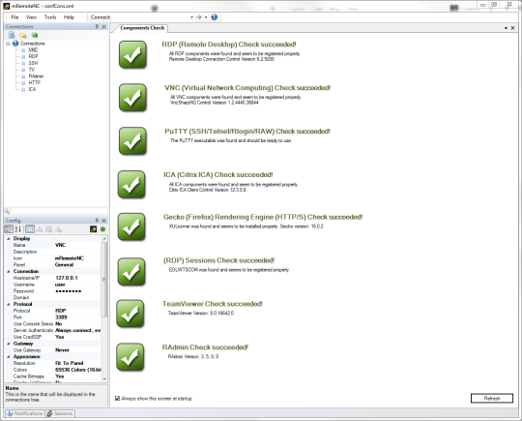
Task: Click the green connect arrow in toolbar
Action: pyautogui.click(x=199, y=17)
